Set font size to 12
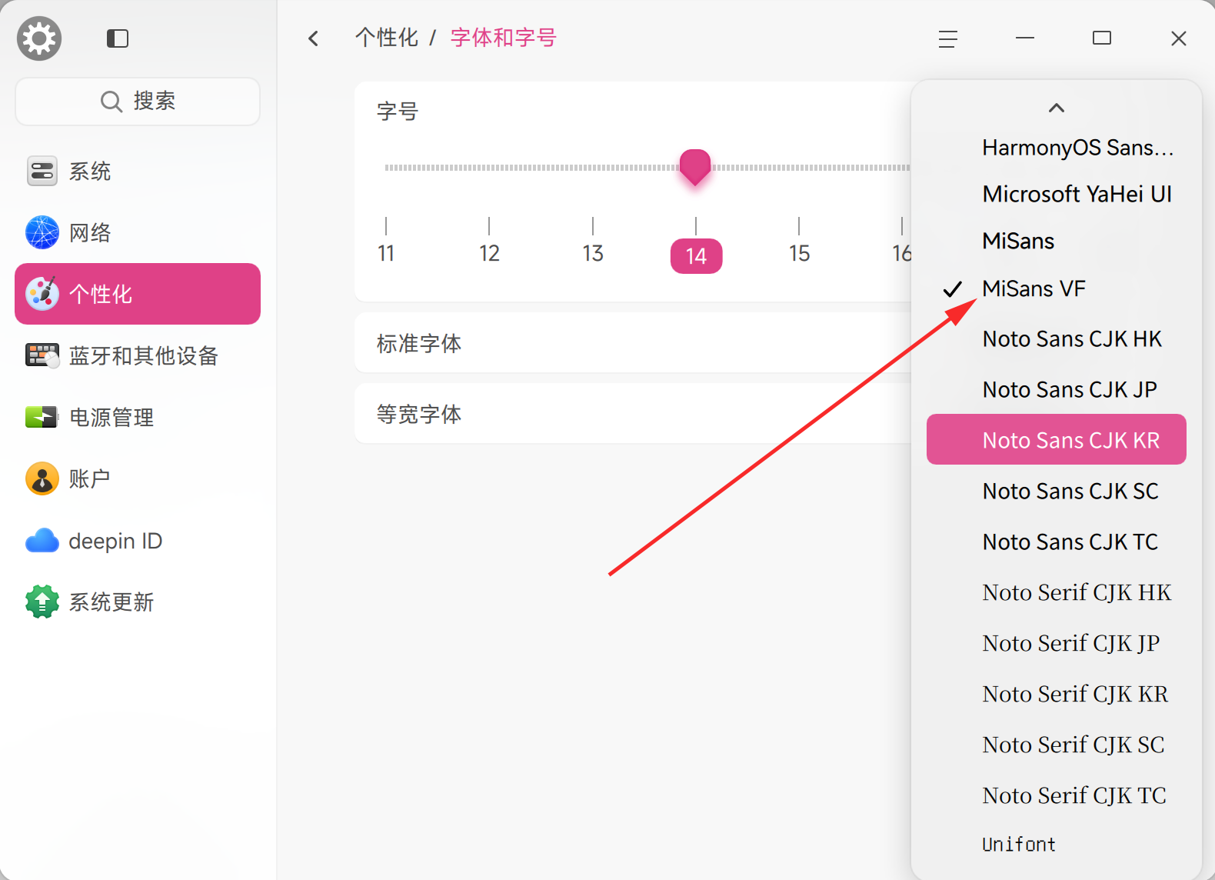Screen dimensions: 1215x880 coord(489,253)
